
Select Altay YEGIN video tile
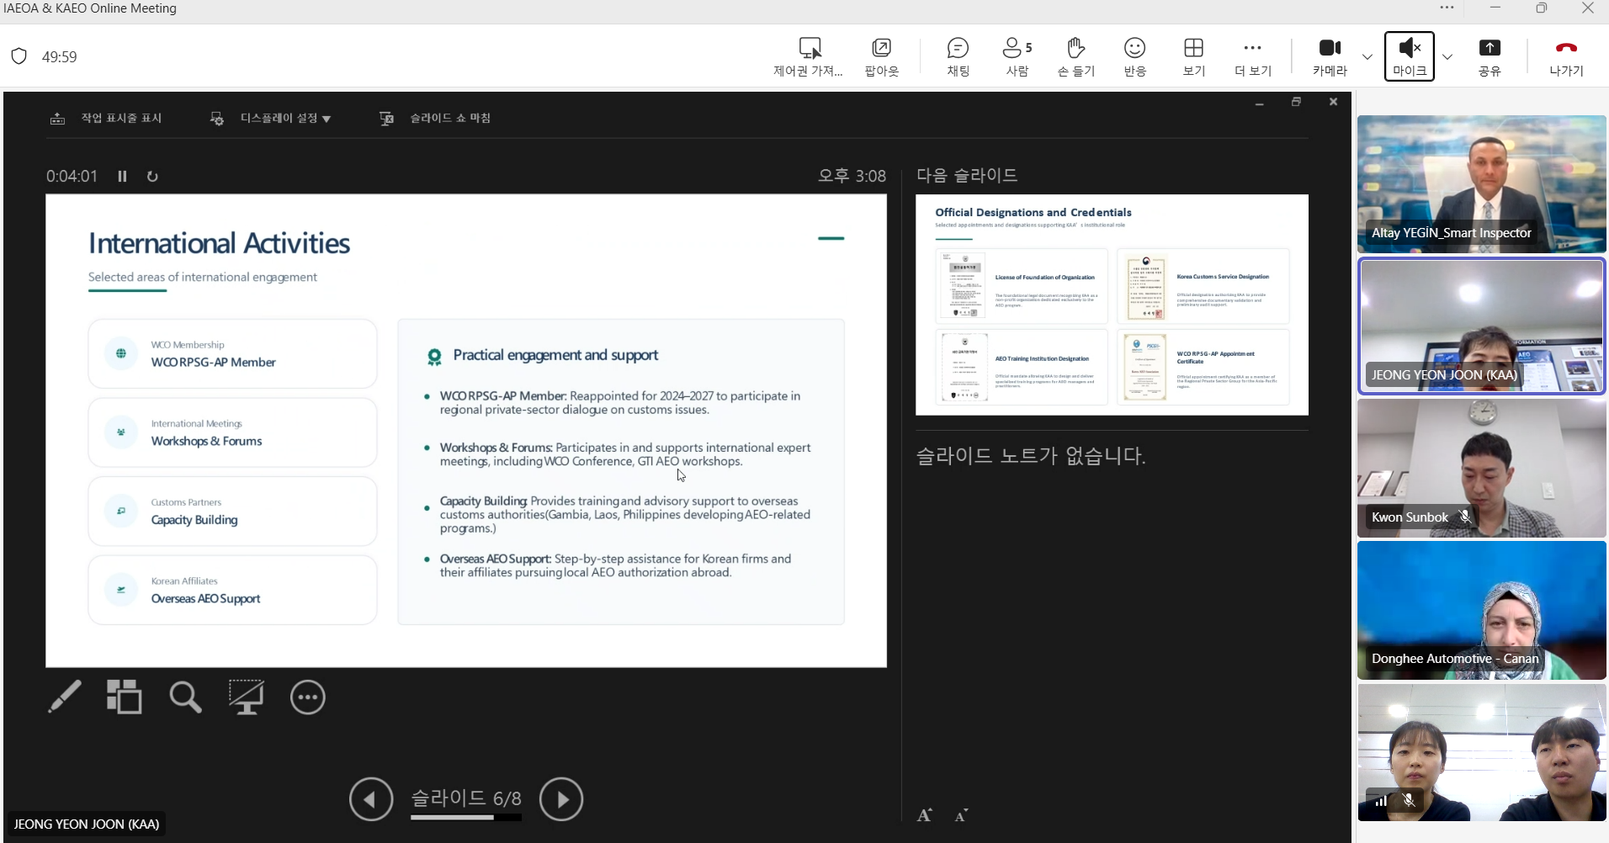pyautogui.click(x=1481, y=184)
